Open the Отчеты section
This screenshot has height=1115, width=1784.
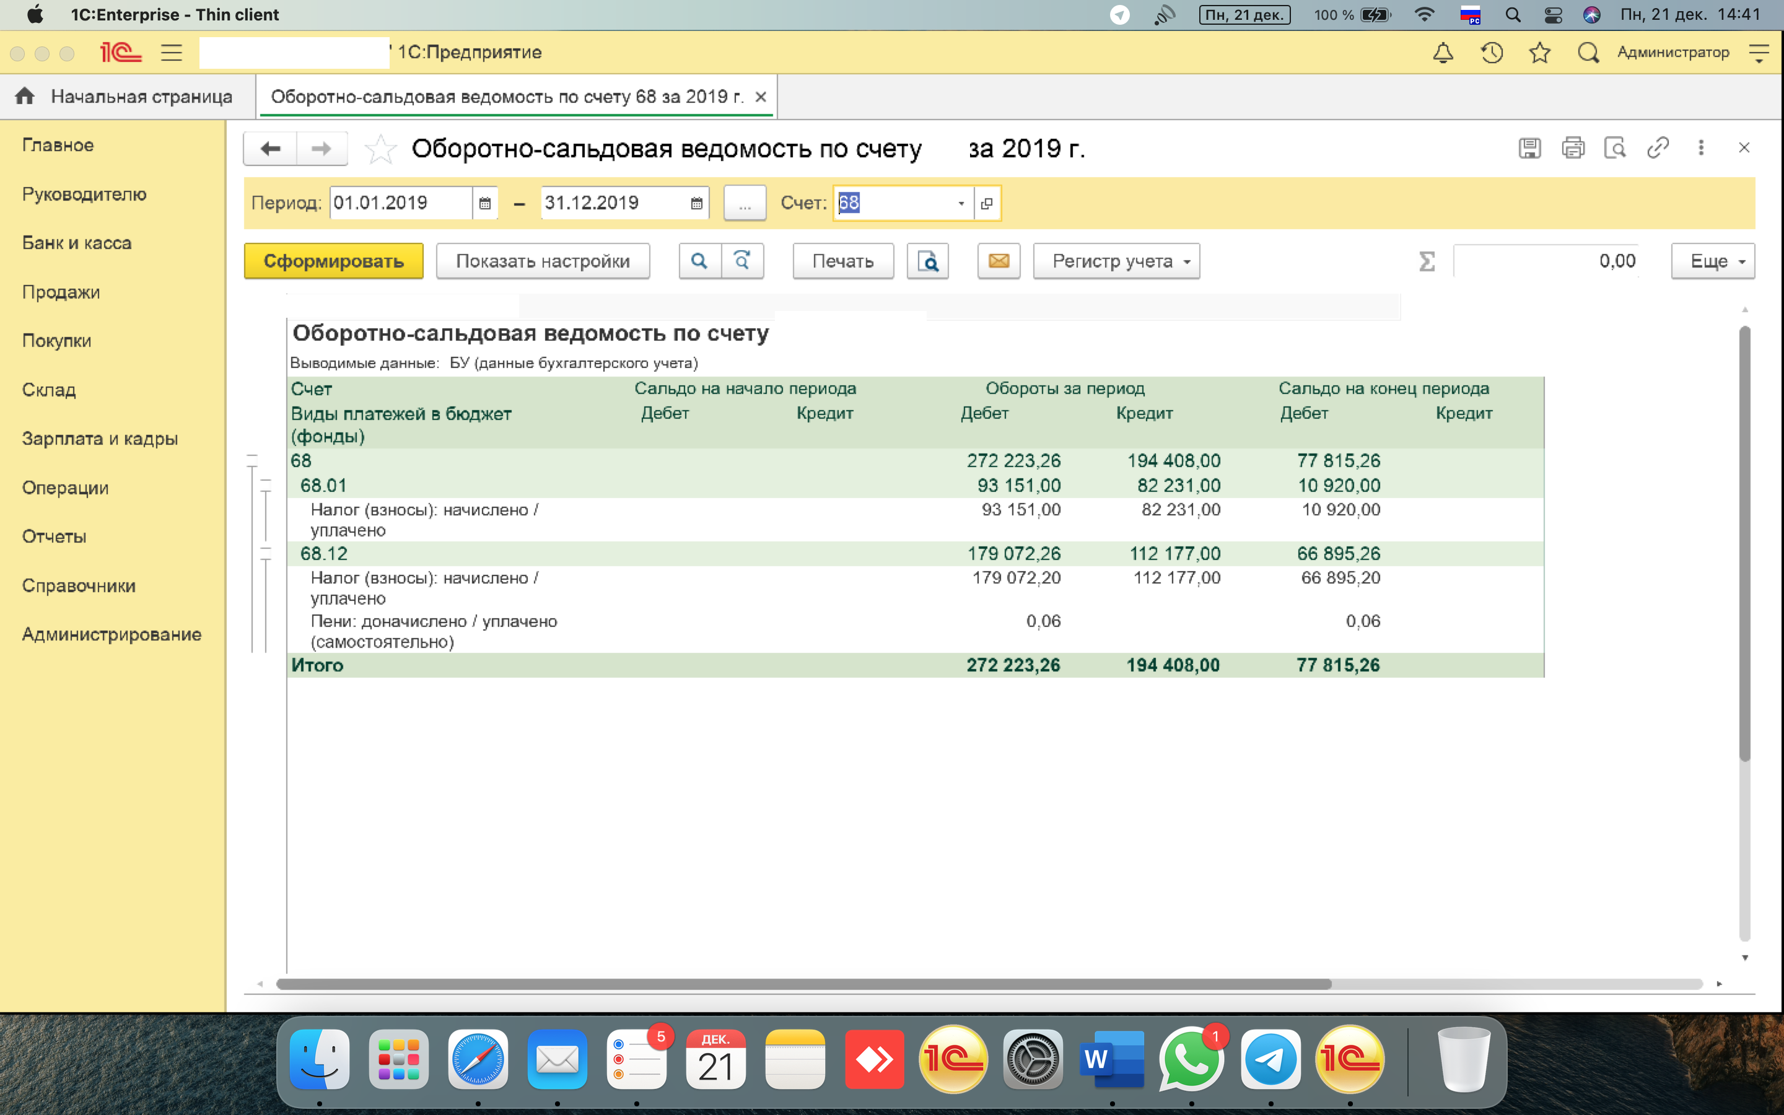click(54, 536)
